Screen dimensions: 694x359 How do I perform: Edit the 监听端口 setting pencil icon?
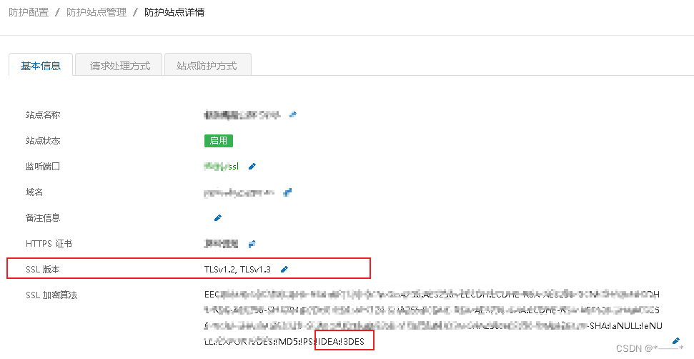point(252,166)
